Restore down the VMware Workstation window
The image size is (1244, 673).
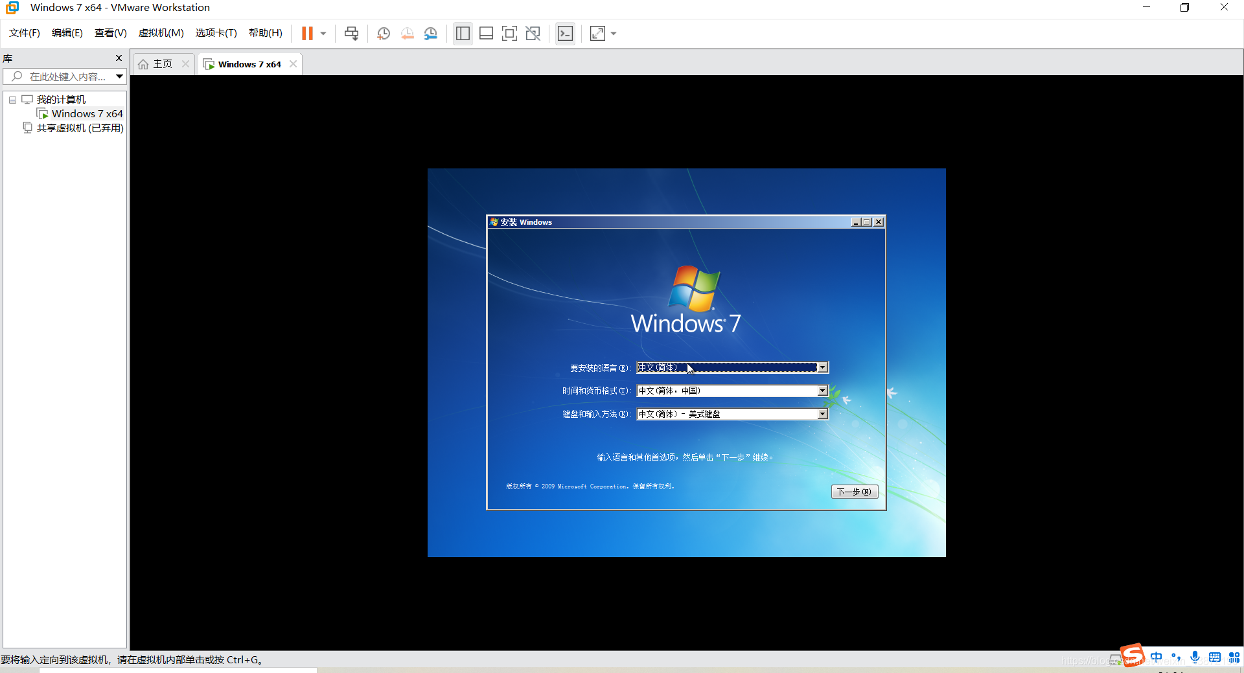(x=1184, y=8)
